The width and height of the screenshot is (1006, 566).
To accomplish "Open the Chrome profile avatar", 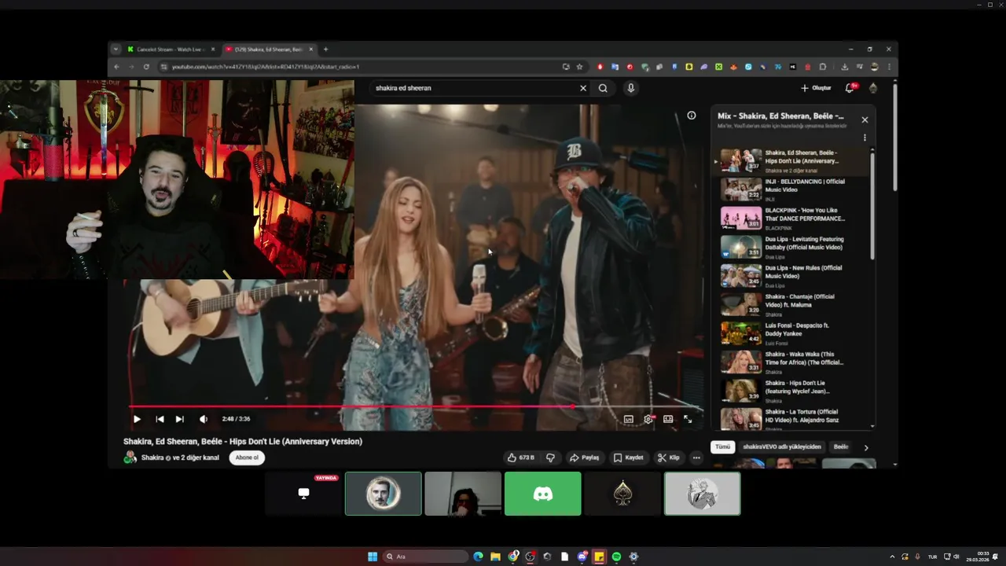I will [x=874, y=67].
